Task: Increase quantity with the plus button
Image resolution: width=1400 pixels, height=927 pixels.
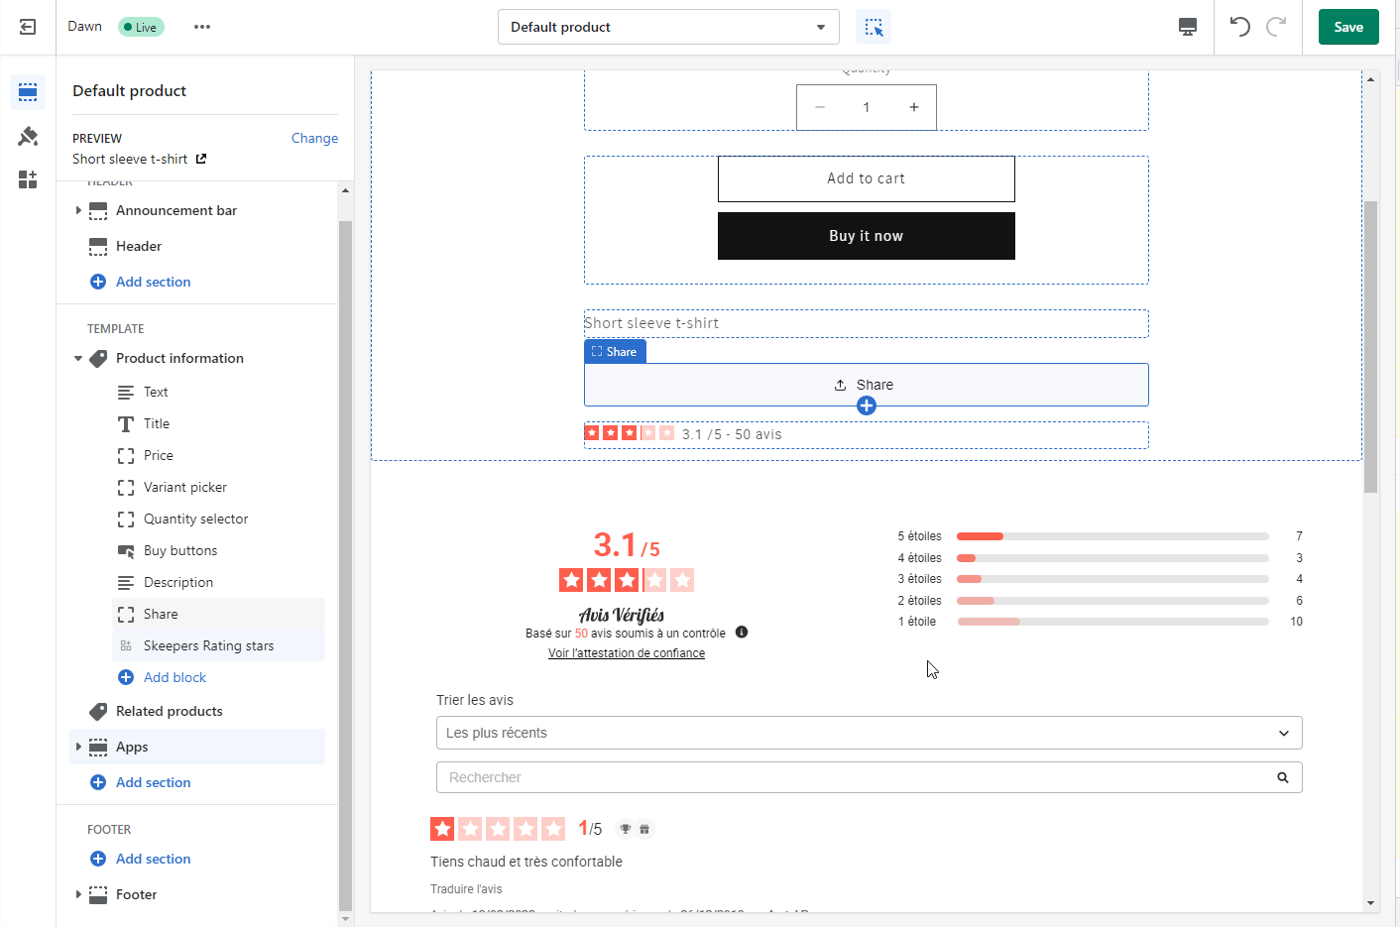Action: (913, 107)
